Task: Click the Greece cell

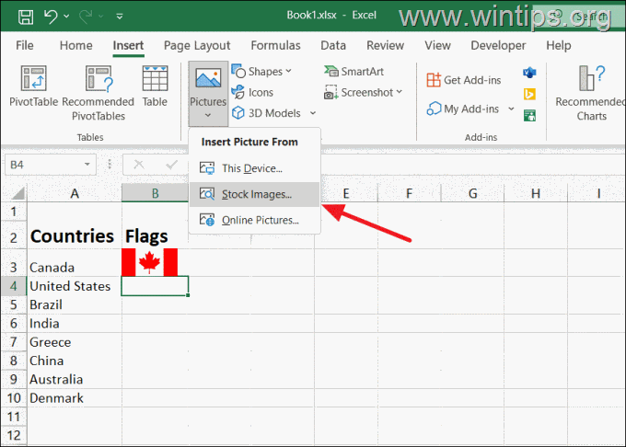Action: click(x=75, y=342)
